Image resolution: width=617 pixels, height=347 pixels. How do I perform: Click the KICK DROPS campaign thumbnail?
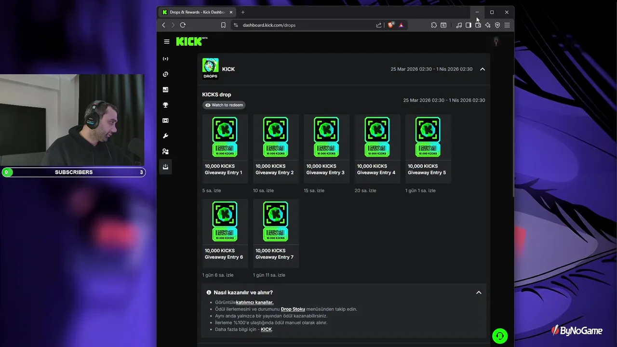[x=210, y=69]
